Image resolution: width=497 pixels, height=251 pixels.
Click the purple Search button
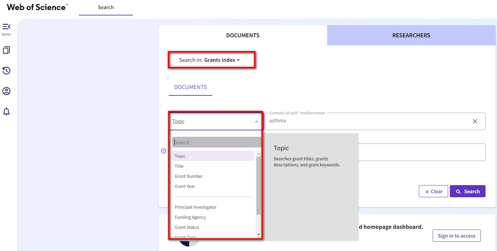pyautogui.click(x=468, y=191)
